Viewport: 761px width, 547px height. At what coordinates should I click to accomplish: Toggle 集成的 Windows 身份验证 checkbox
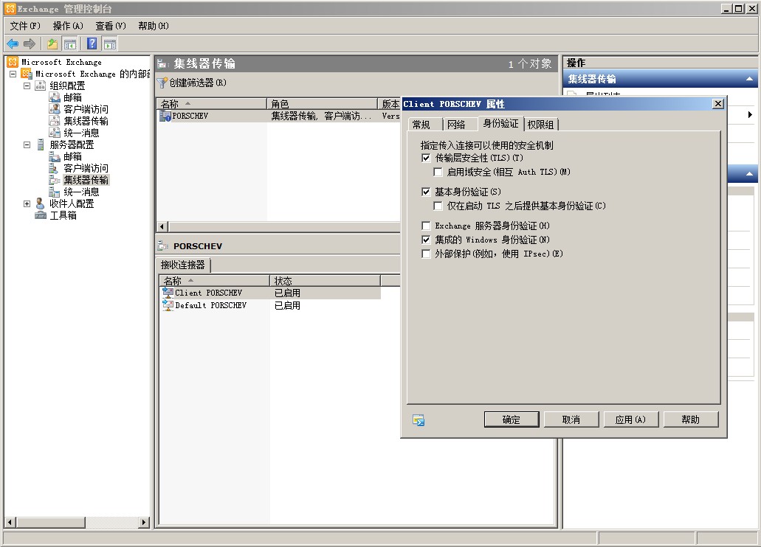click(x=426, y=240)
